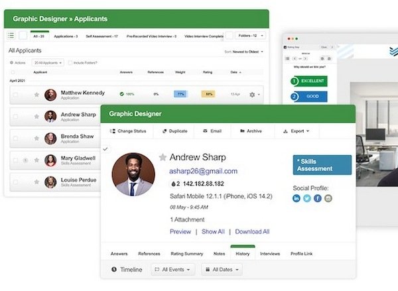Open the Facebook social profile icon
Viewport: 398px width, 291px height.
(318, 198)
